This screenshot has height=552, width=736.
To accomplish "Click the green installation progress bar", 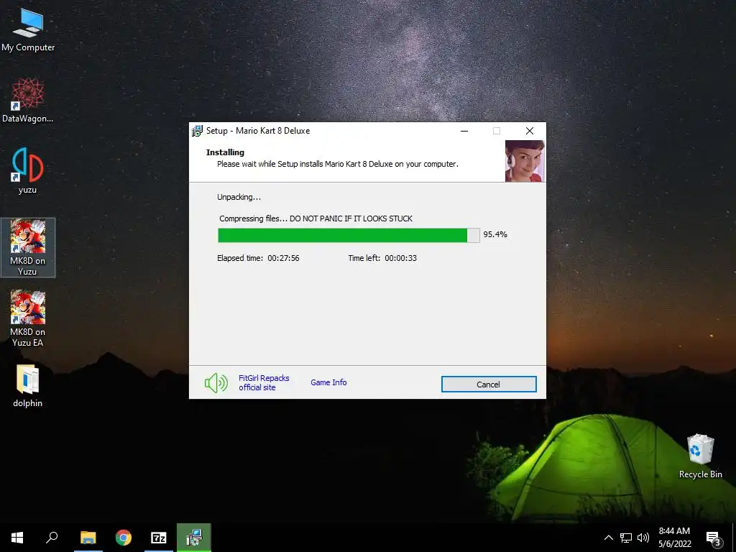I will point(349,235).
